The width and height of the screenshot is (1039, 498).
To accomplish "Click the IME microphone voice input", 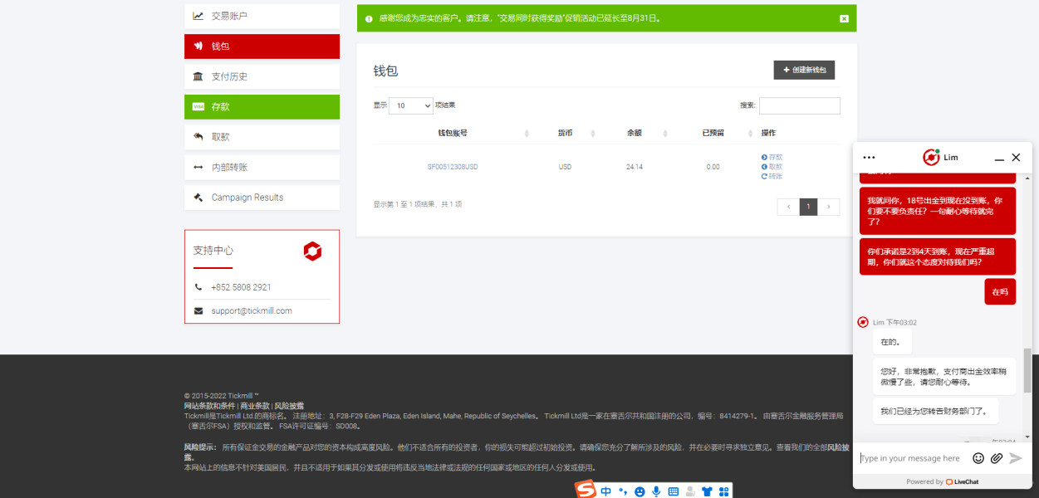I will (656, 491).
